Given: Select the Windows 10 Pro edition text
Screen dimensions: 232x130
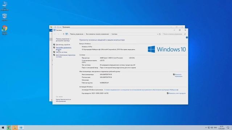Looking at the screenshot, I should point(87,47).
